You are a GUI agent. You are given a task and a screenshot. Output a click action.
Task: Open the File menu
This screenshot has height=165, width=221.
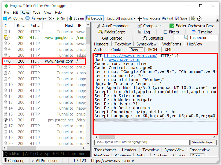(x=6, y=12)
